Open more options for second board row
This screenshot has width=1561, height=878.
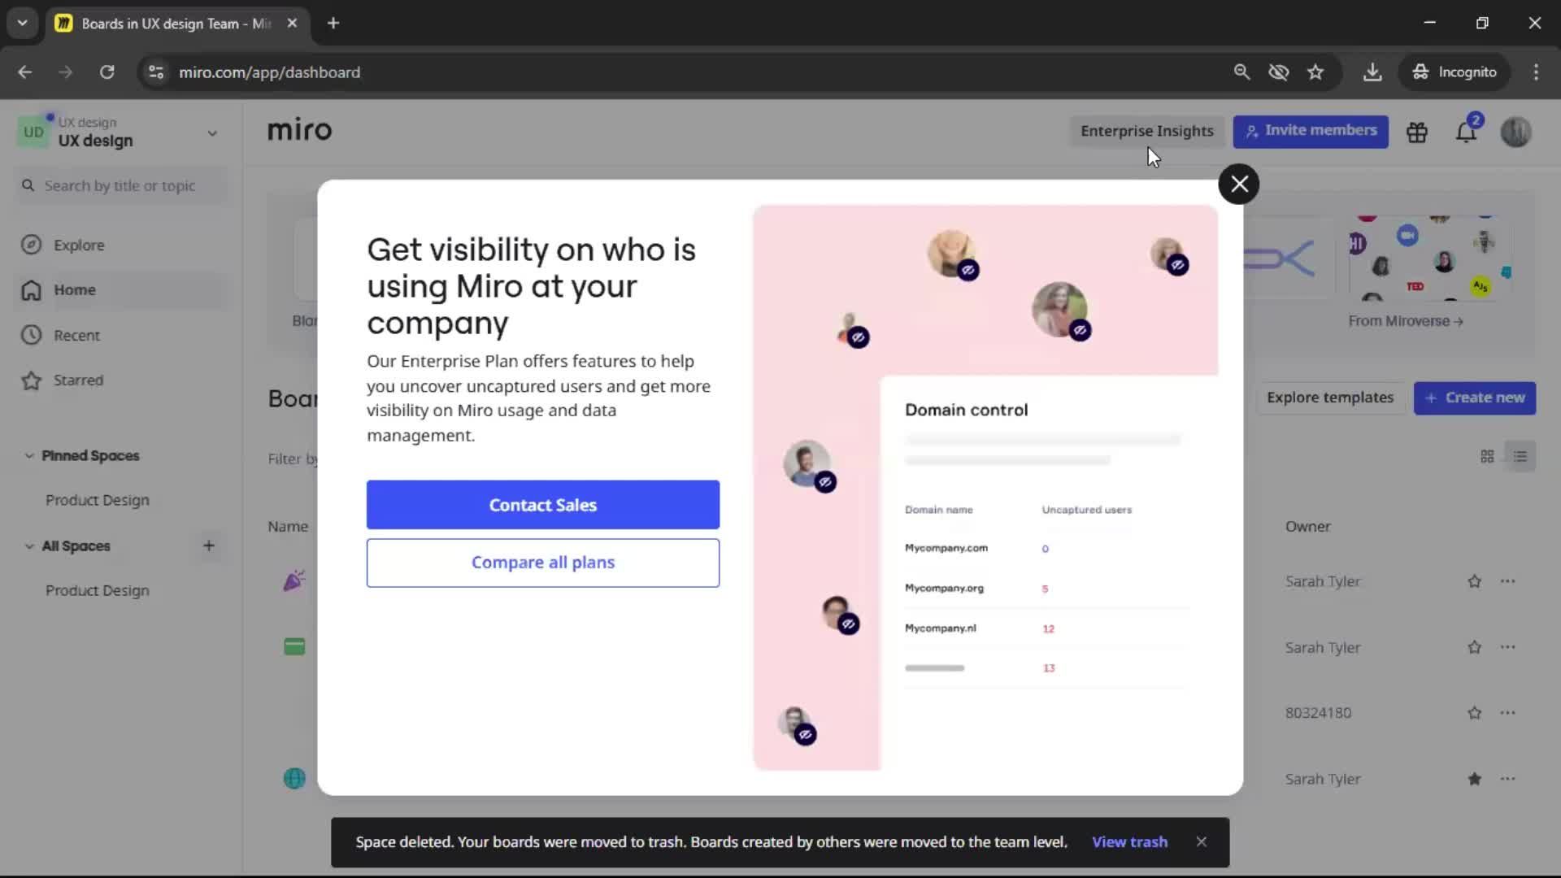click(1508, 647)
